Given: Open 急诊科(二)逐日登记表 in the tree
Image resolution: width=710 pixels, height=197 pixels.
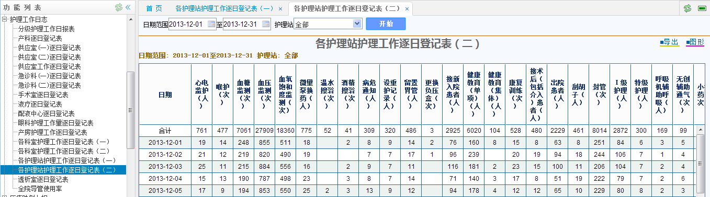Looking at the screenshot, I should pyautogui.click(x=49, y=85).
